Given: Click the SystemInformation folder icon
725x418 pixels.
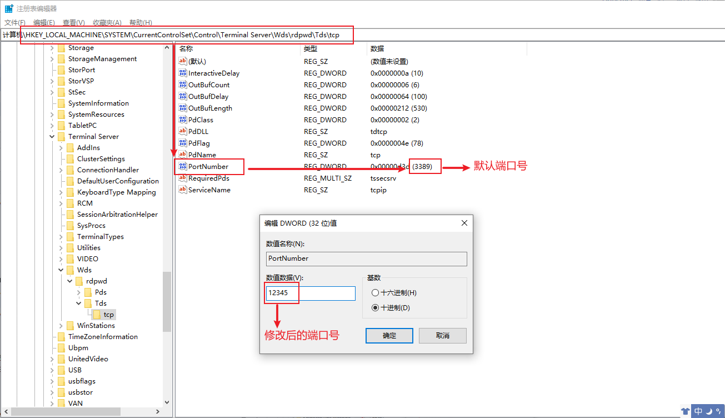Looking at the screenshot, I should click(x=61, y=103).
